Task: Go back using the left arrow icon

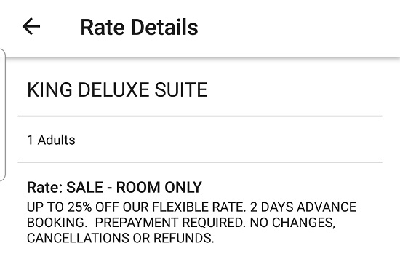Action: 31,26
